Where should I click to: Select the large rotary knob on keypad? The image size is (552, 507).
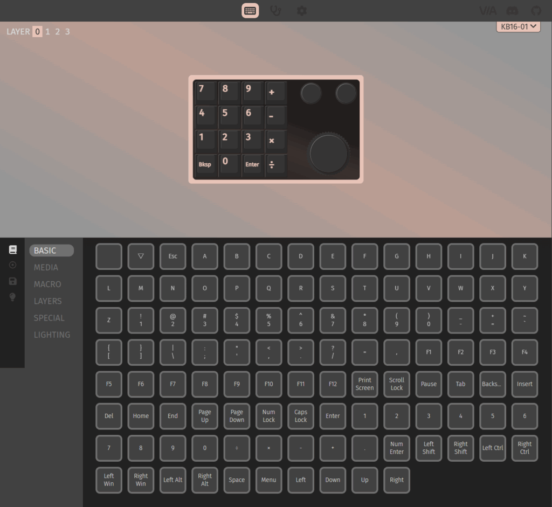coord(328,154)
